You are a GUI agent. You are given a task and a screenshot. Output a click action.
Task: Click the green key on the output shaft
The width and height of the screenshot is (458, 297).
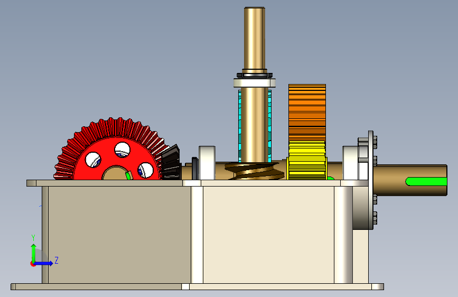426,181
